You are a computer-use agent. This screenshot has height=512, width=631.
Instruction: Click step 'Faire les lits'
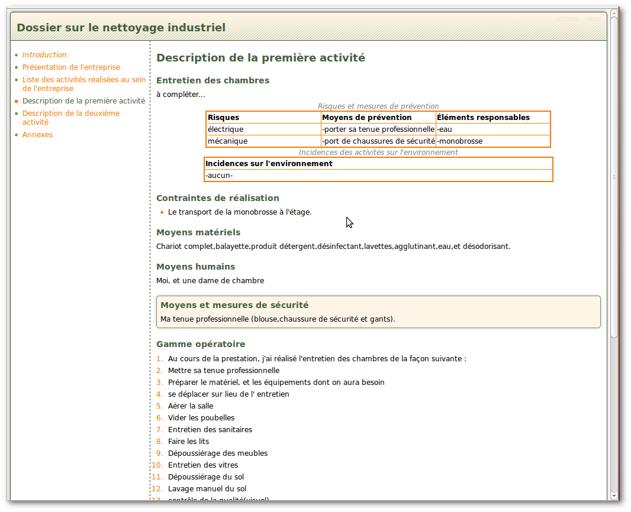189,441
